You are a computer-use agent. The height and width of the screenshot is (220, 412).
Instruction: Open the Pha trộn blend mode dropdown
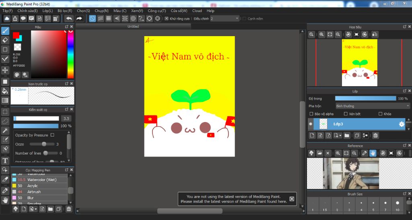coord(372,106)
